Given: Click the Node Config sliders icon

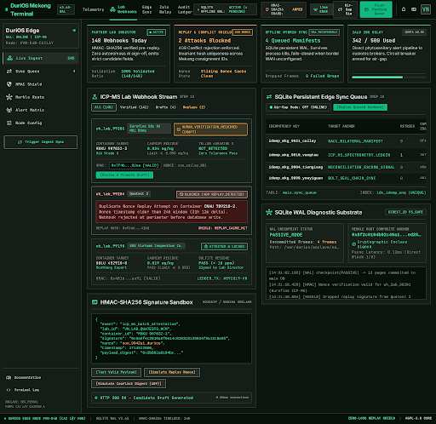Looking at the screenshot, I should pos(9,123).
